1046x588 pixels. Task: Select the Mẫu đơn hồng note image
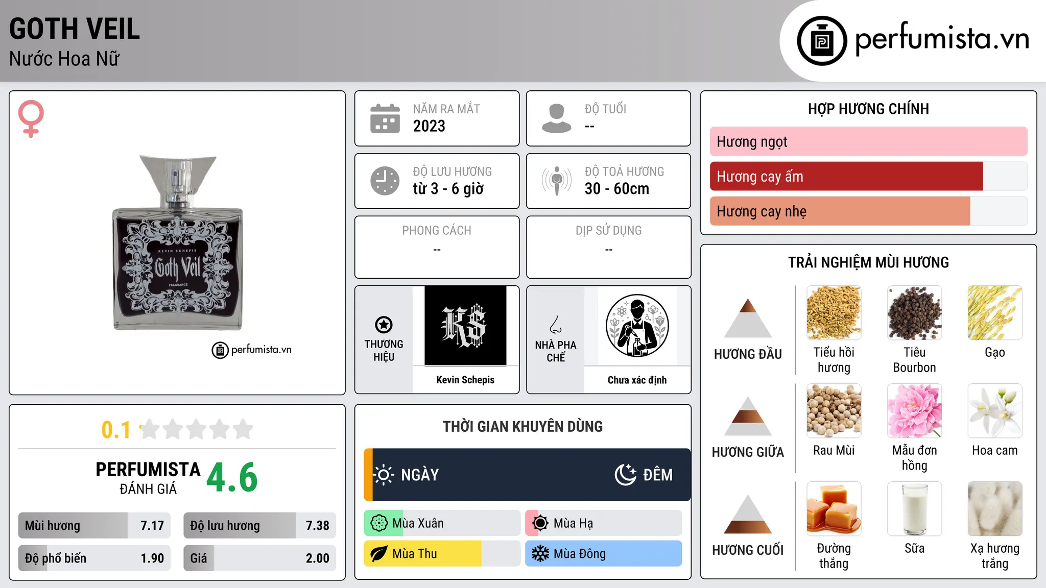coord(914,411)
